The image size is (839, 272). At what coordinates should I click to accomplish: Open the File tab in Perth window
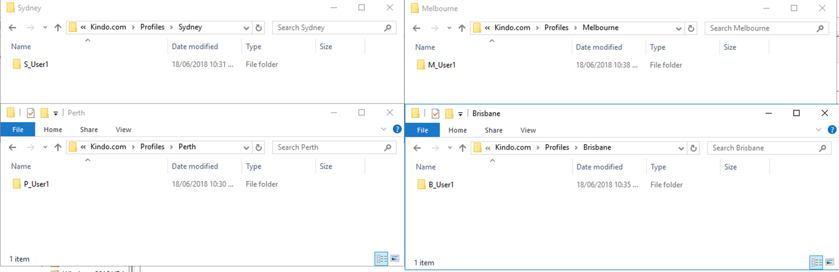coord(18,129)
